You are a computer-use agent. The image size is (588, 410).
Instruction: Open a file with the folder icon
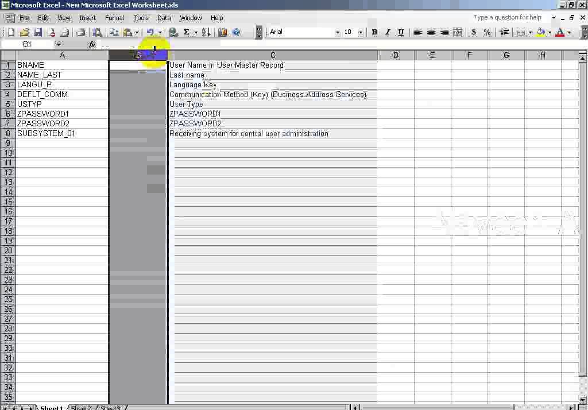24,32
